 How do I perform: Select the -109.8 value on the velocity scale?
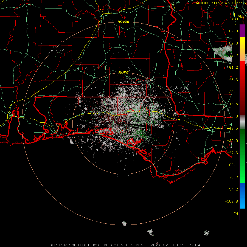click(231, 201)
